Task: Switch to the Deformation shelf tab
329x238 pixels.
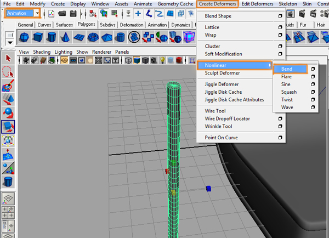Action: tap(132, 25)
